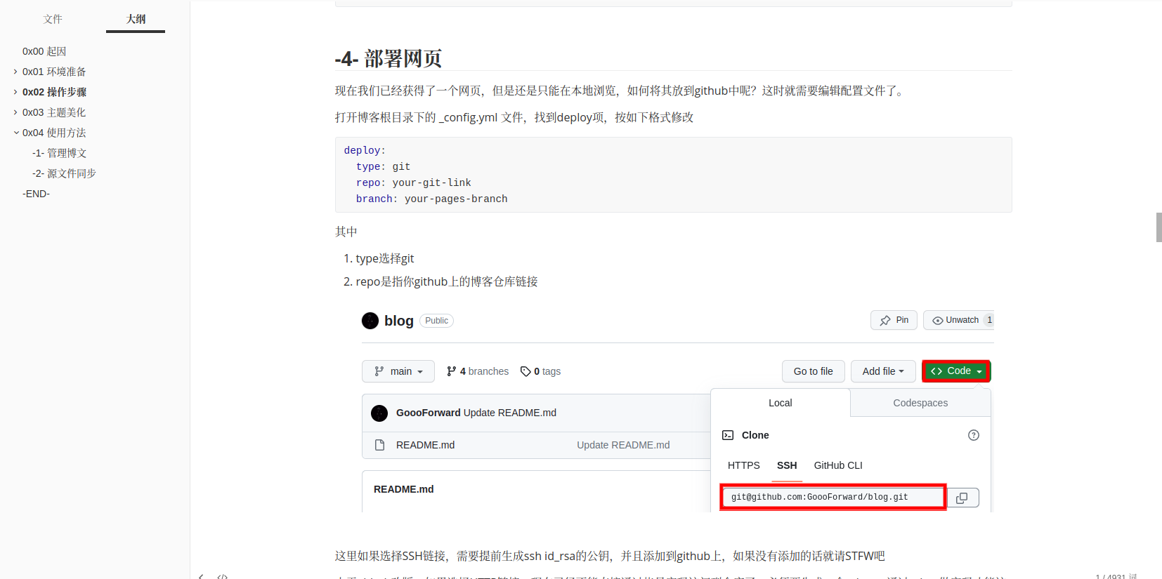Click the Clone help question-mark icon
This screenshot has width=1162, height=579.
click(974, 435)
